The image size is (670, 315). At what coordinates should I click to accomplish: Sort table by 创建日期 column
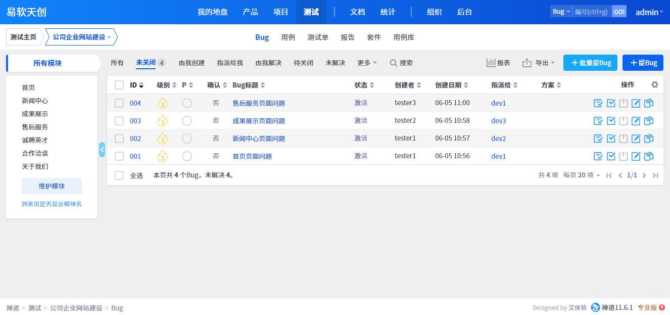(x=452, y=85)
